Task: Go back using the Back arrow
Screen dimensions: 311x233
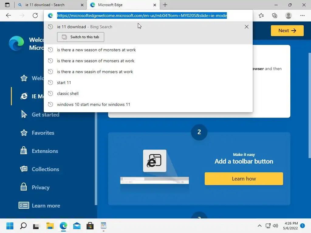Action: (x=9, y=15)
